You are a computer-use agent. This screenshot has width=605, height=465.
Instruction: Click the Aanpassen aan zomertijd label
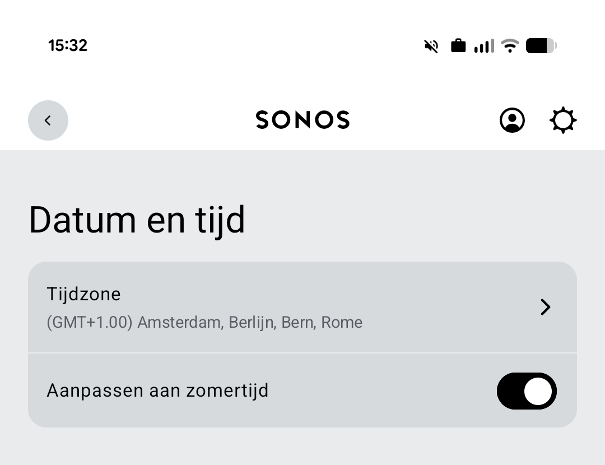coord(159,390)
